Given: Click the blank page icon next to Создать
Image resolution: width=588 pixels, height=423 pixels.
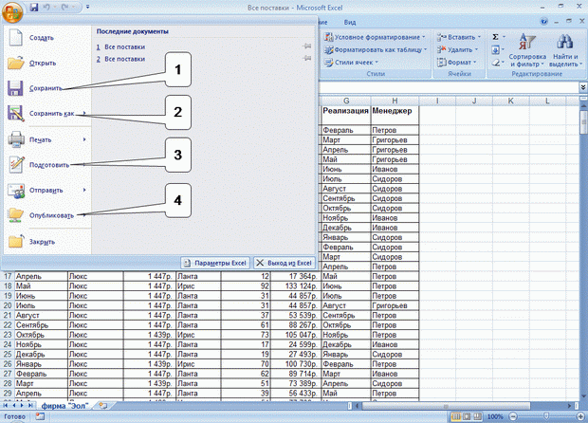Looking at the screenshot, I should pyautogui.click(x=16, y=38).
